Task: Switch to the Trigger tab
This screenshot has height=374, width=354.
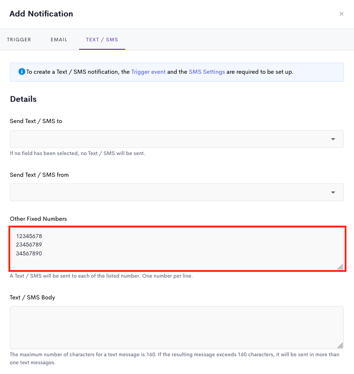Action: point(19,40)
